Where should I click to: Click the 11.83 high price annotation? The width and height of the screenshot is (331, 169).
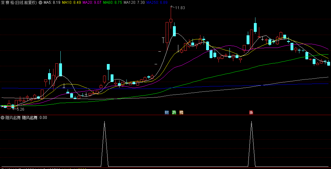click(x=180, y=8)
